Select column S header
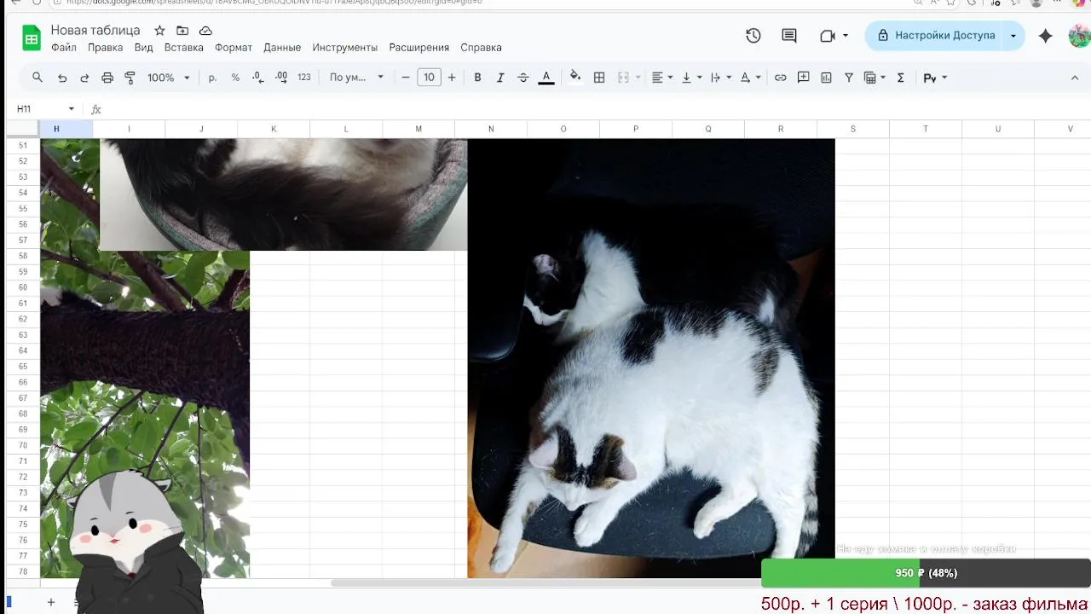The image size is (1091, 614). click(853, 129)
